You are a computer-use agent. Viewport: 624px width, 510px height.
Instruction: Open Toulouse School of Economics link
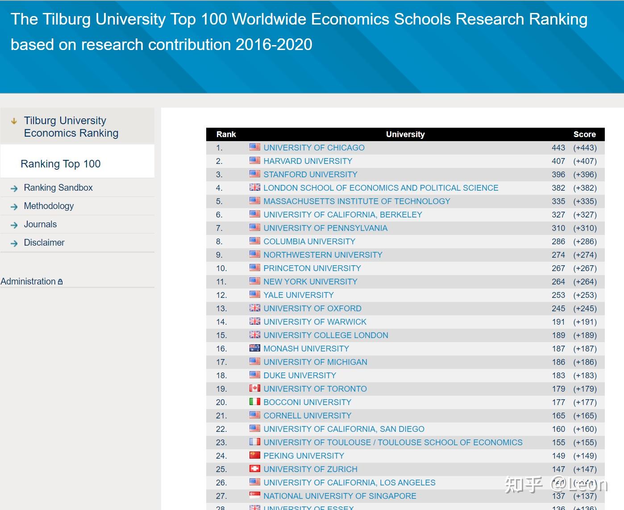tap(393, 443)
